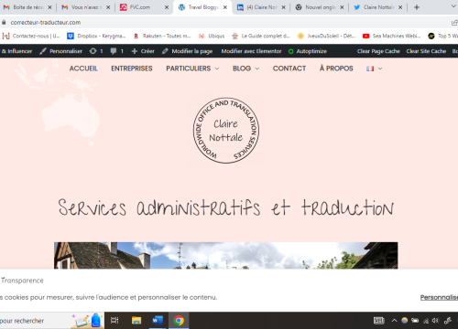The height and width of the screenshot is (329, 458).
Task: Open the tab search chevron
Action: [x=453, y=6]
